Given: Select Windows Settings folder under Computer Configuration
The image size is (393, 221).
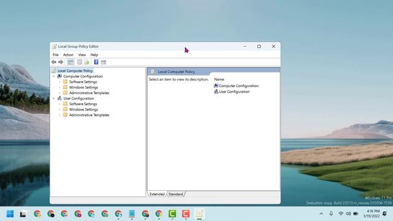Looking at the screenshot, I should (84, 87).
